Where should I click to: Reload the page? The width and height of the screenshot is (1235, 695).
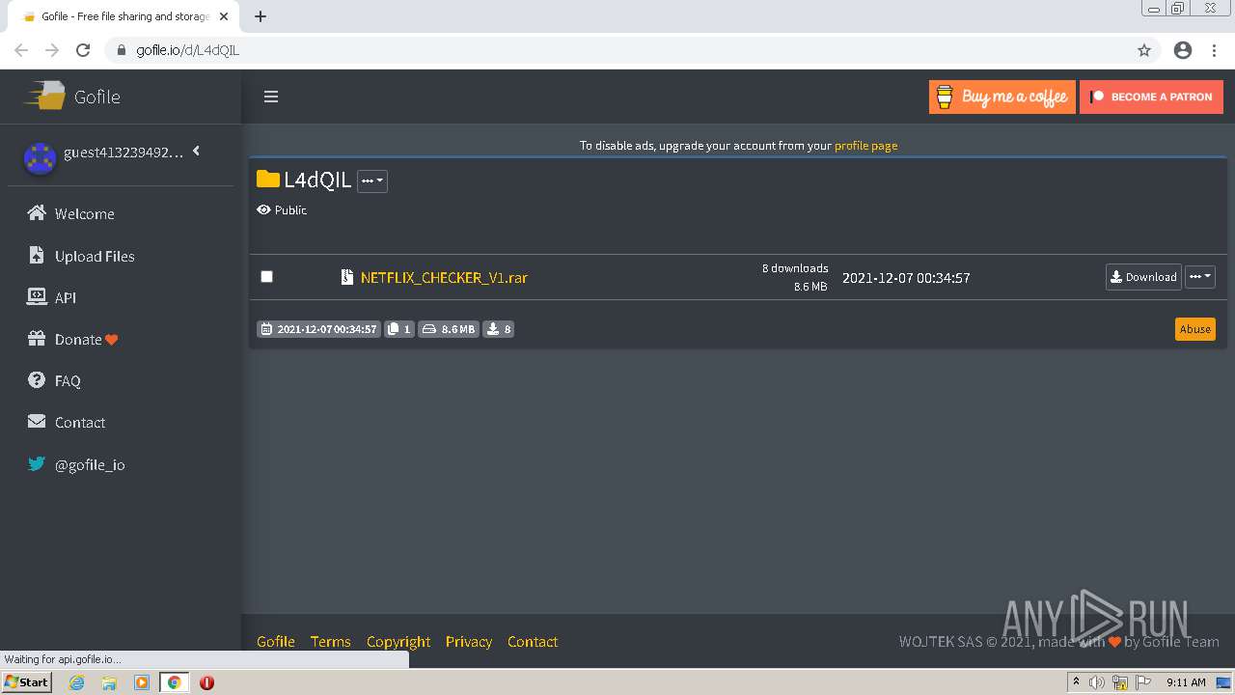[83, 50]
